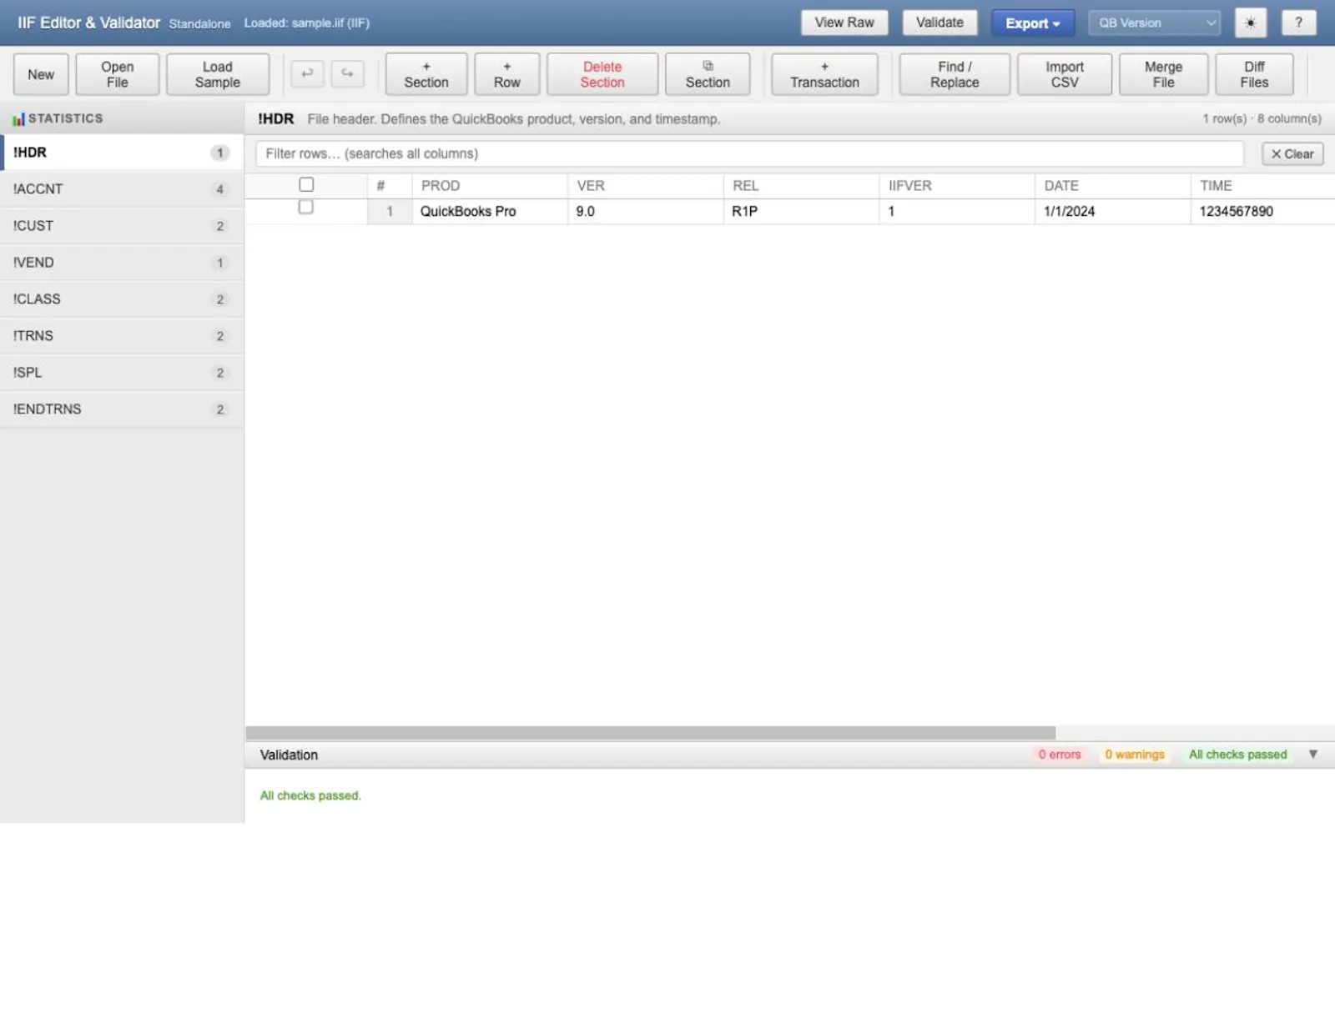The image size is (1335, 1018).
Task: Click the DATE column header
Action: click(x=1113, y=186)
